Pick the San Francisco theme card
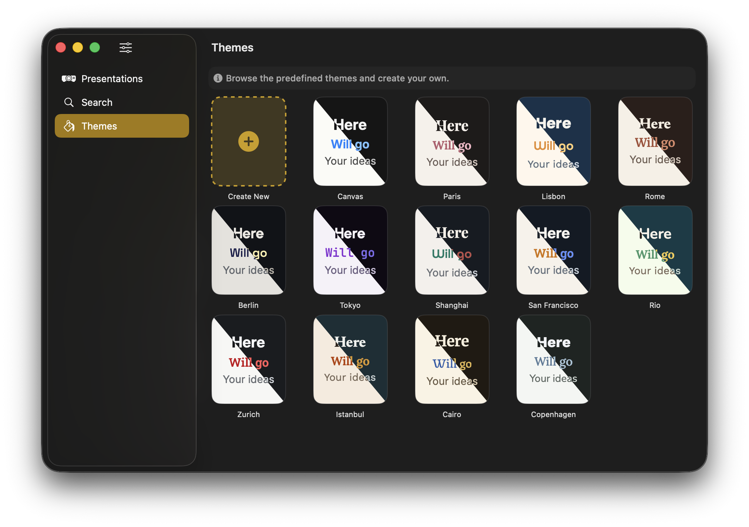The width and height of the screenshot is (749, 527). click(554, 250)
